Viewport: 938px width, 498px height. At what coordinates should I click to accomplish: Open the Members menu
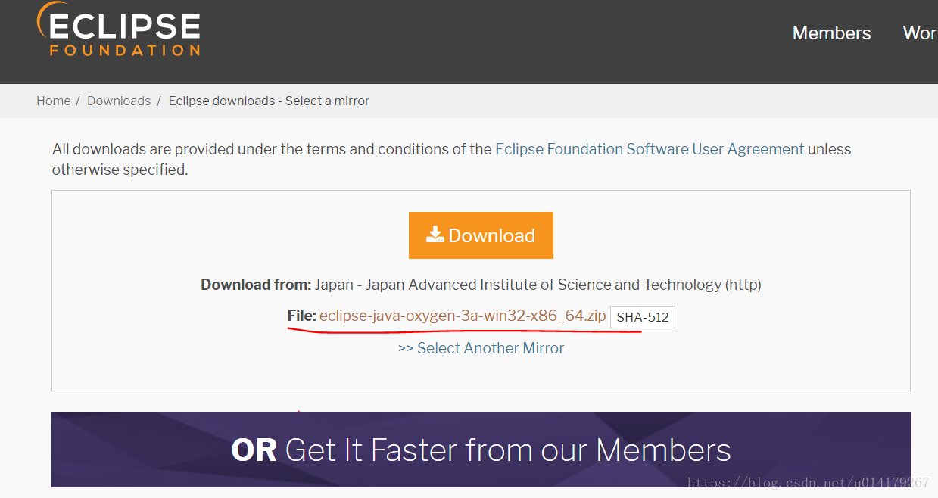pos(831,33)
